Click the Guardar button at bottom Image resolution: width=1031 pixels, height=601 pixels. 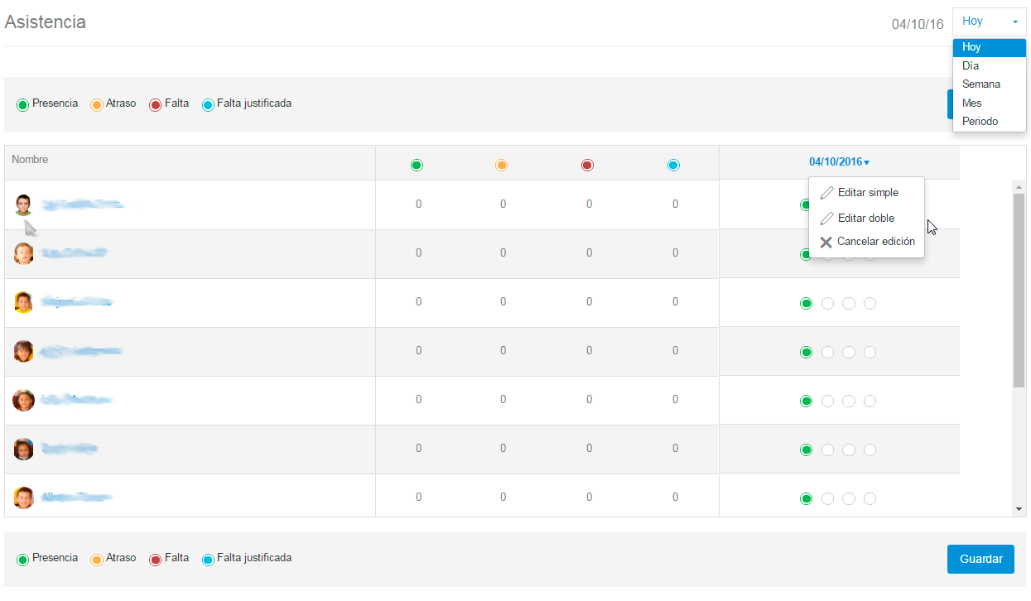[980, 559]
